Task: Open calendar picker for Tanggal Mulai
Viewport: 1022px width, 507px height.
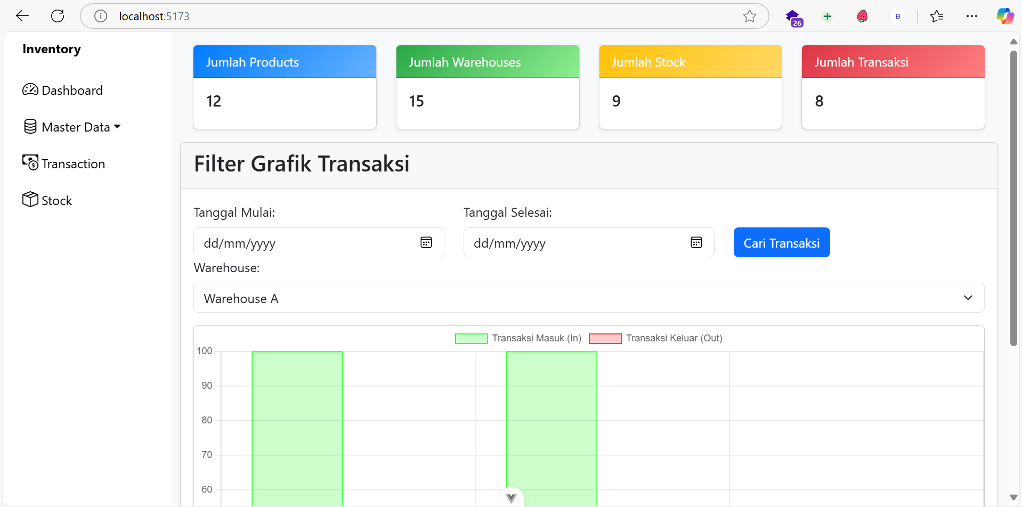Action: [x=426, y=243]
